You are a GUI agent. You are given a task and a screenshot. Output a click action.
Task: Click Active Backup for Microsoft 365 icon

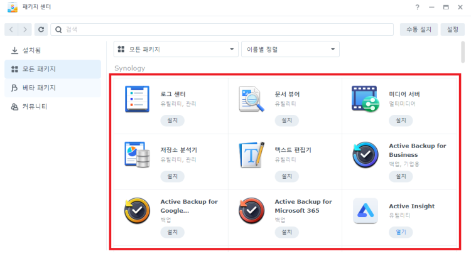(252, 211)
